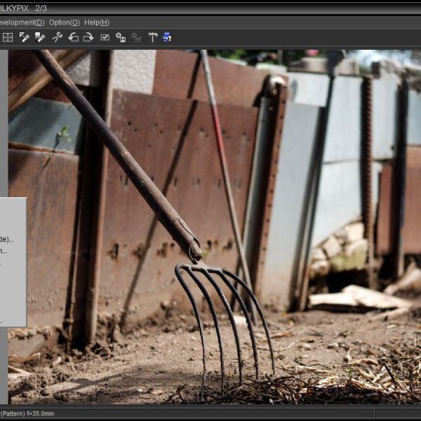
Task: Open the Help(H) menu
Action: (x=97, y=22)
